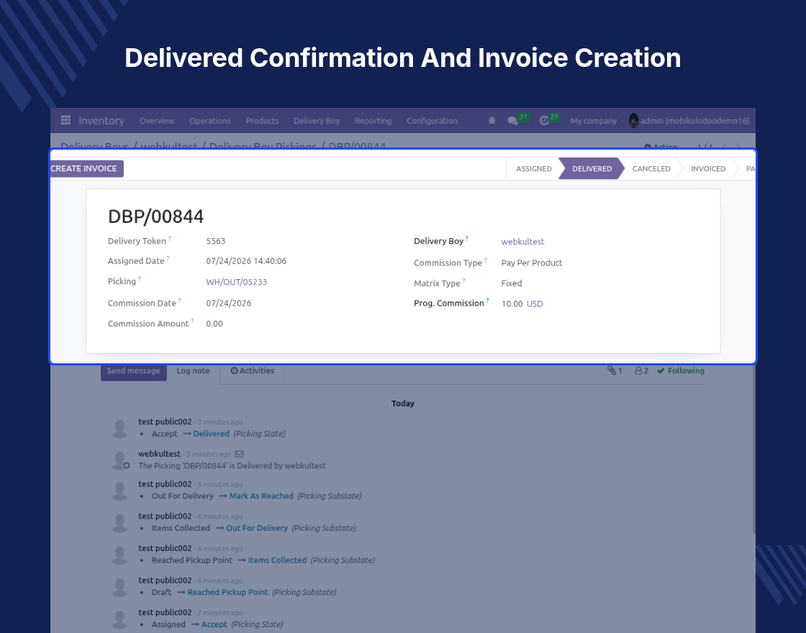Screen dimensions: 806x633
Task: Open the WH/OUT/05233 picking link
Action: [237, 281]
